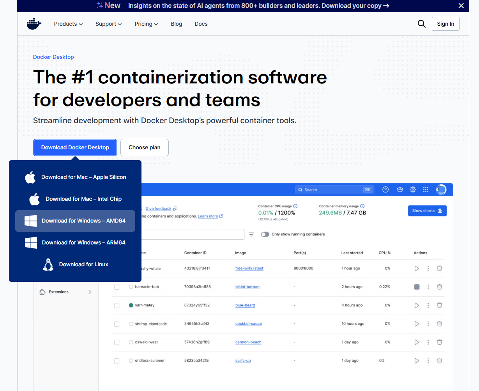The width and height of the screenshot is (479, 391).
Task: Select Download for Windows – AMD64
Action: coord(75,221)
